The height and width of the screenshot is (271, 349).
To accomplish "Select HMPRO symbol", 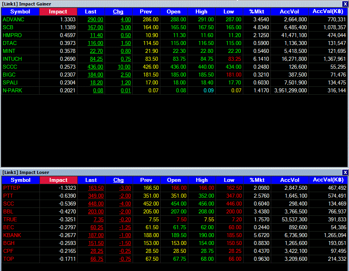I will pos(12,36).
